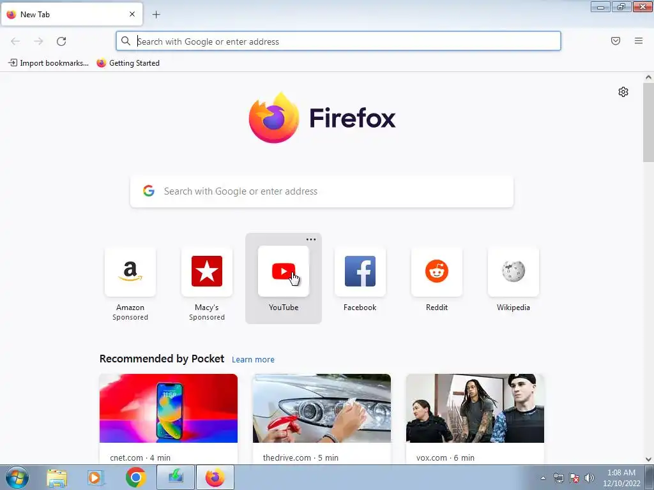
Task: Open the thedrive.com headlight article thumbnail
Action: coord(322,408)
